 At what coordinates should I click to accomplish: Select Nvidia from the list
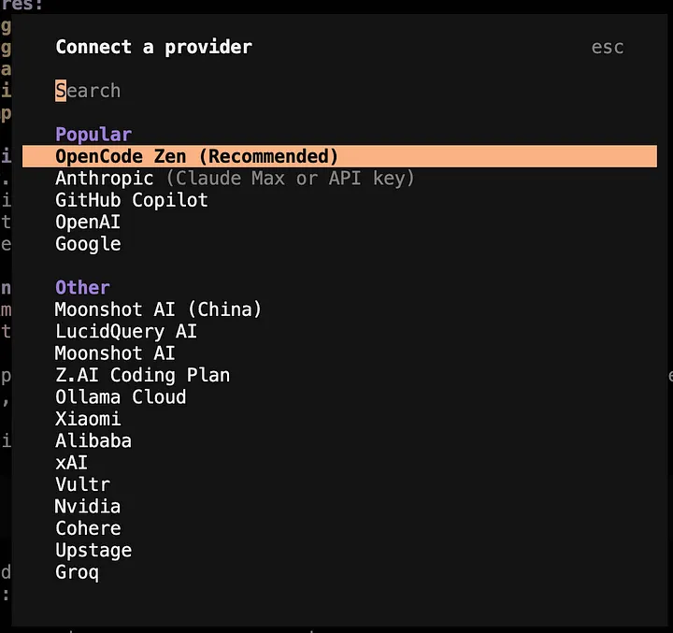[x=88, y=507]
